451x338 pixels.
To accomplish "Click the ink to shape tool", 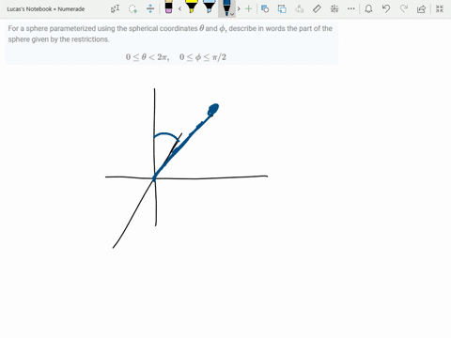I will coord(282,8).
